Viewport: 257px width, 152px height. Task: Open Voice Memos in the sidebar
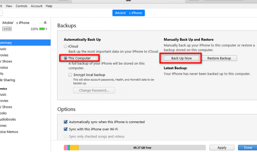tap(9, 132)
